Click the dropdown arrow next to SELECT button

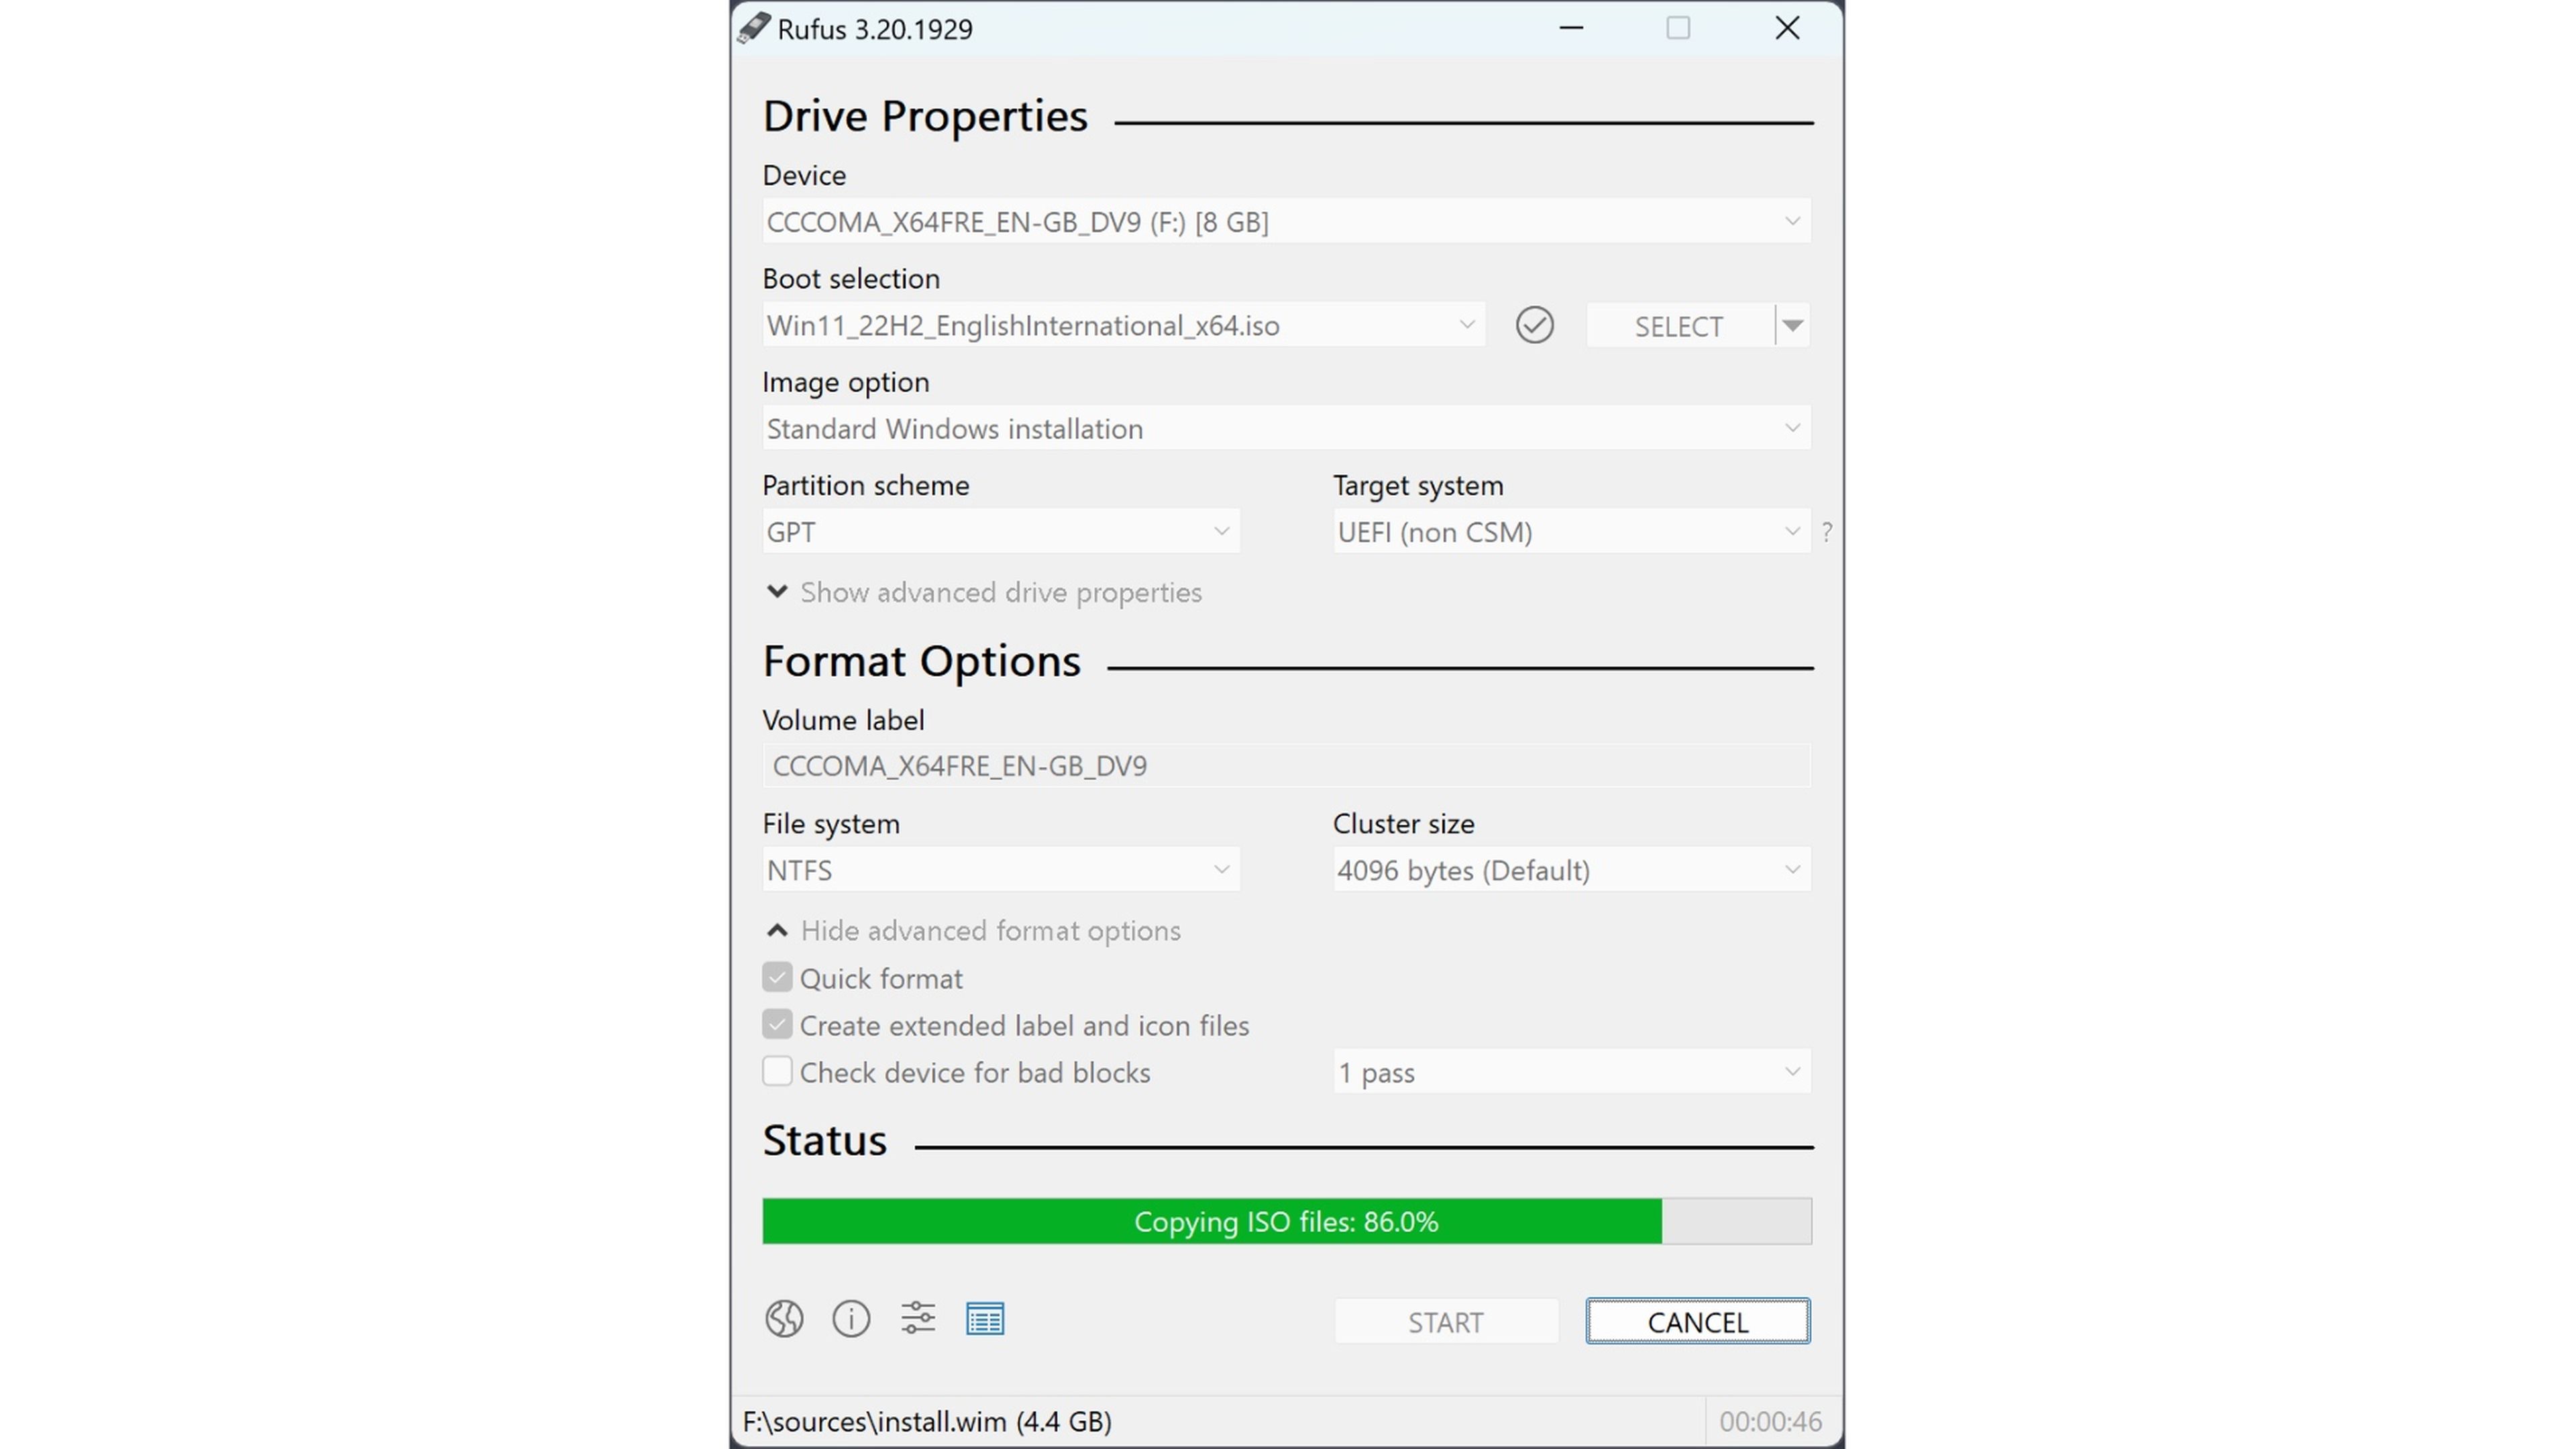coord(1794,325)
